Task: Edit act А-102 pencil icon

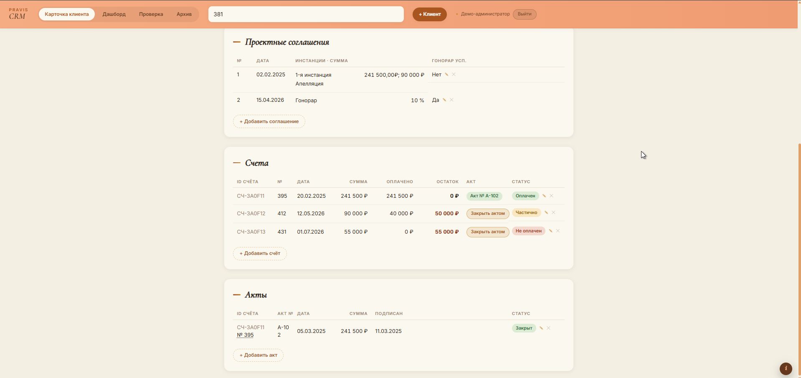Action: [x=541, y=328]
